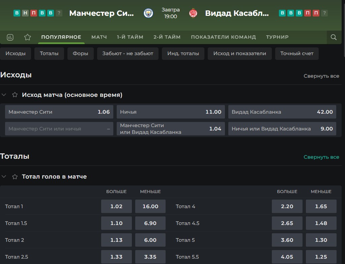Pick 'Ничья или Видад Касабланка' at 9.00
This screenshot has height=264, width=345.
(x=282, y=128)
